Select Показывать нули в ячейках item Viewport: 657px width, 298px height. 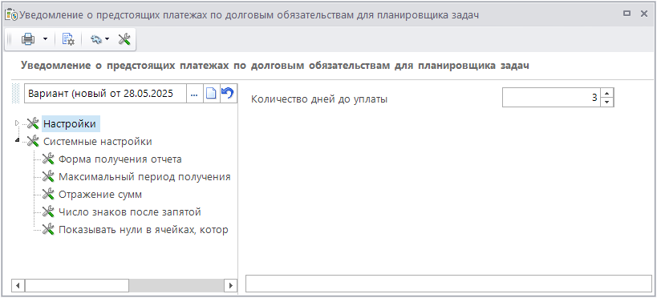pos(144,230)
